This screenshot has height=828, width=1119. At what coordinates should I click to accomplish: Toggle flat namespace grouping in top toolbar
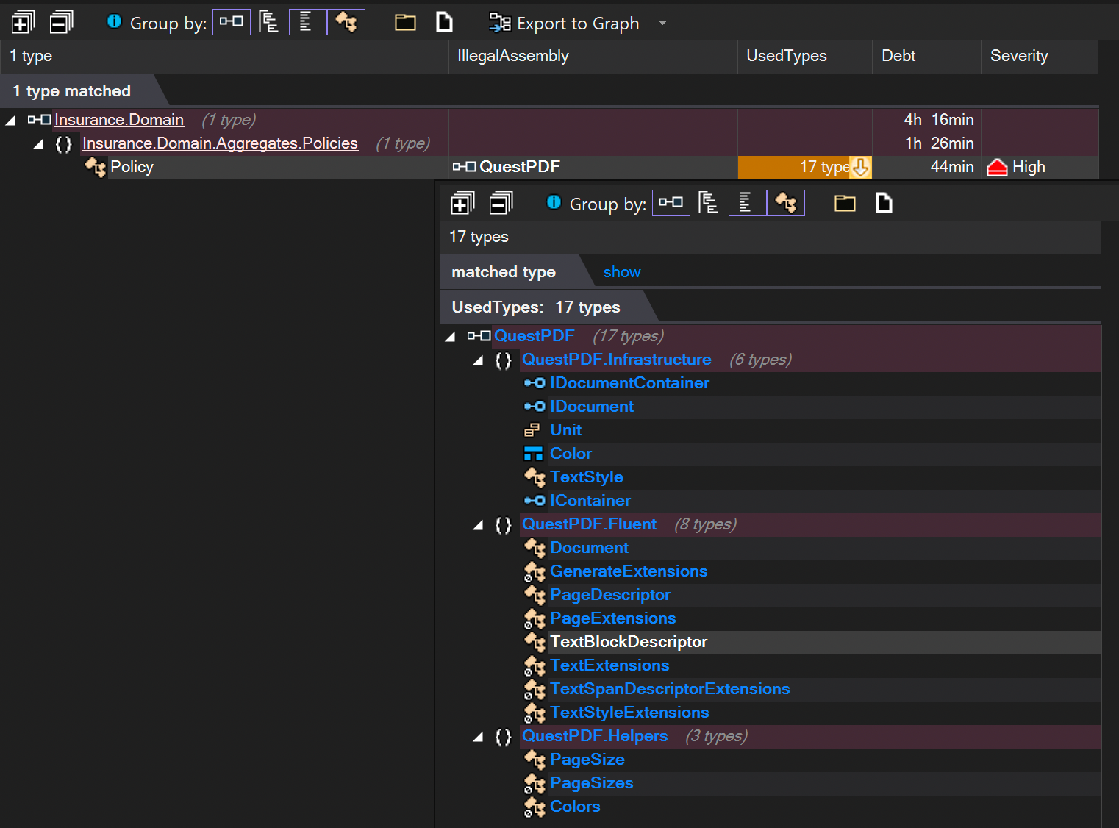pyautogui.click(x=307, y=22)
